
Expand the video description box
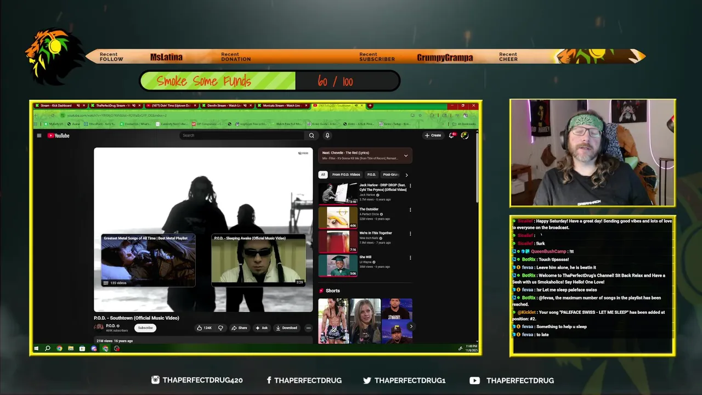[x=203, y=341]
